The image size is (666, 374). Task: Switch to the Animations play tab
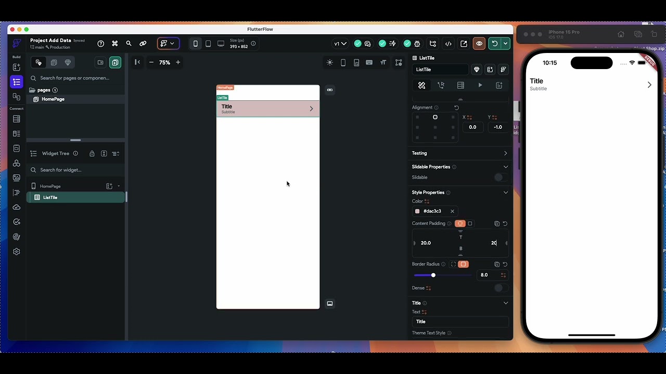(480, 85)
